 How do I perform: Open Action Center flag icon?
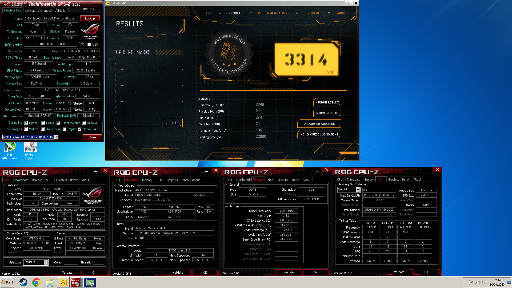(471, 282)
